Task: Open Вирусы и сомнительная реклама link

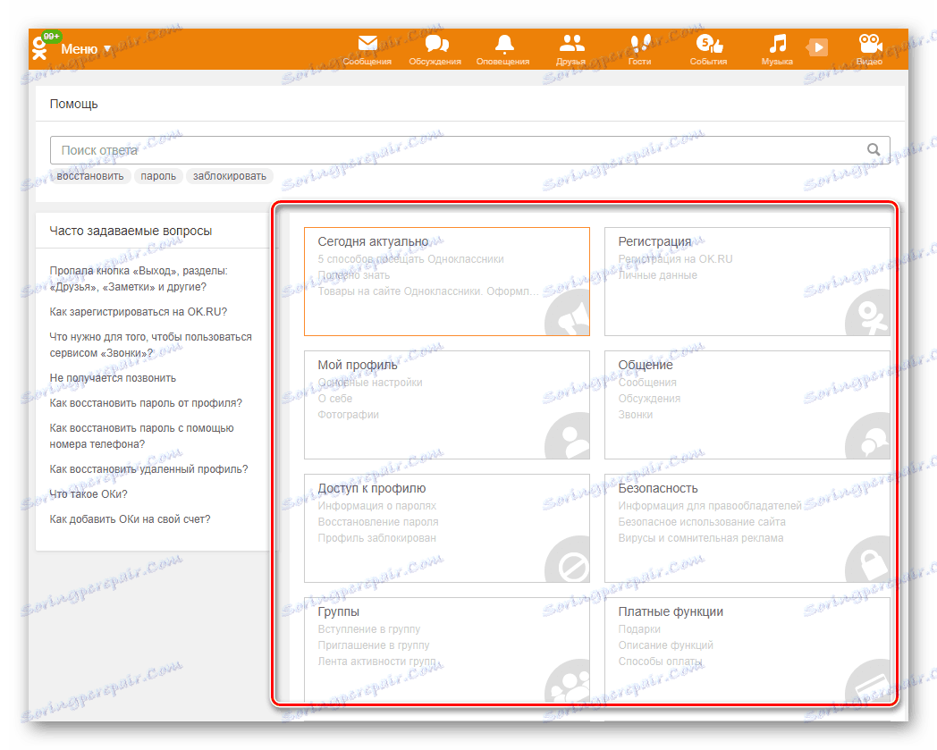Action: pyautogui.click(x=700, y=538)
